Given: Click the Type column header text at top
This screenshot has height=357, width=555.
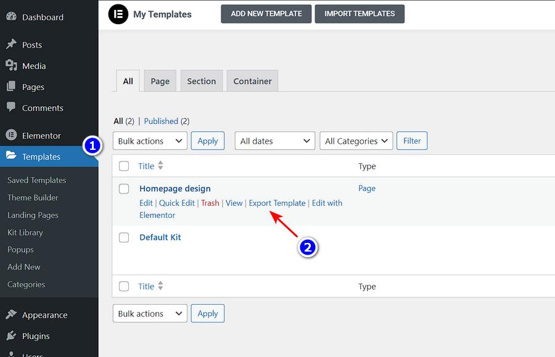Looking at the screenshot, I should click(x=367, y=166).
